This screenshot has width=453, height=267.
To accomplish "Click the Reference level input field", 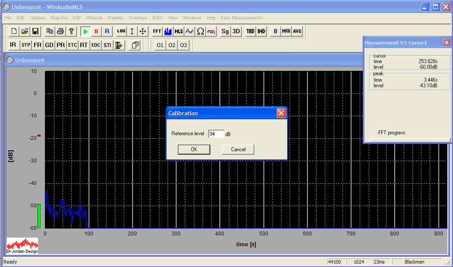I will point(216,134).
